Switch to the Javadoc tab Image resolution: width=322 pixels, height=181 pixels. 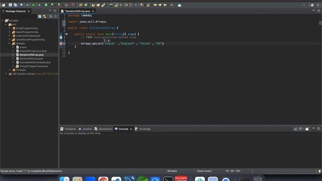(85, 129)
